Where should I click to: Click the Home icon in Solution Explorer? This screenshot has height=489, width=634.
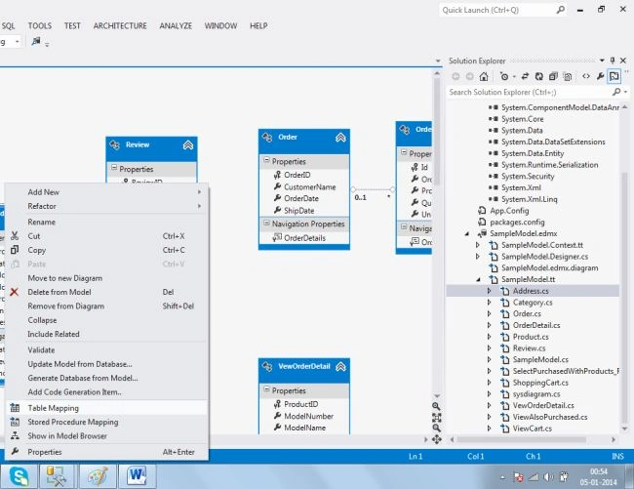[x=484, y=76]
